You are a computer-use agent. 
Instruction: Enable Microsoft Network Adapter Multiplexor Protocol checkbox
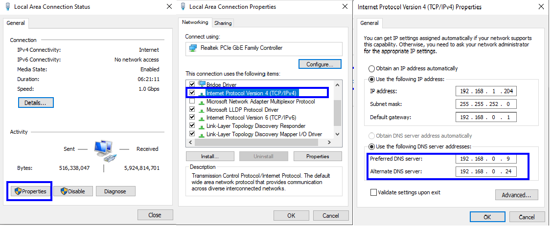tap(192, 101)
